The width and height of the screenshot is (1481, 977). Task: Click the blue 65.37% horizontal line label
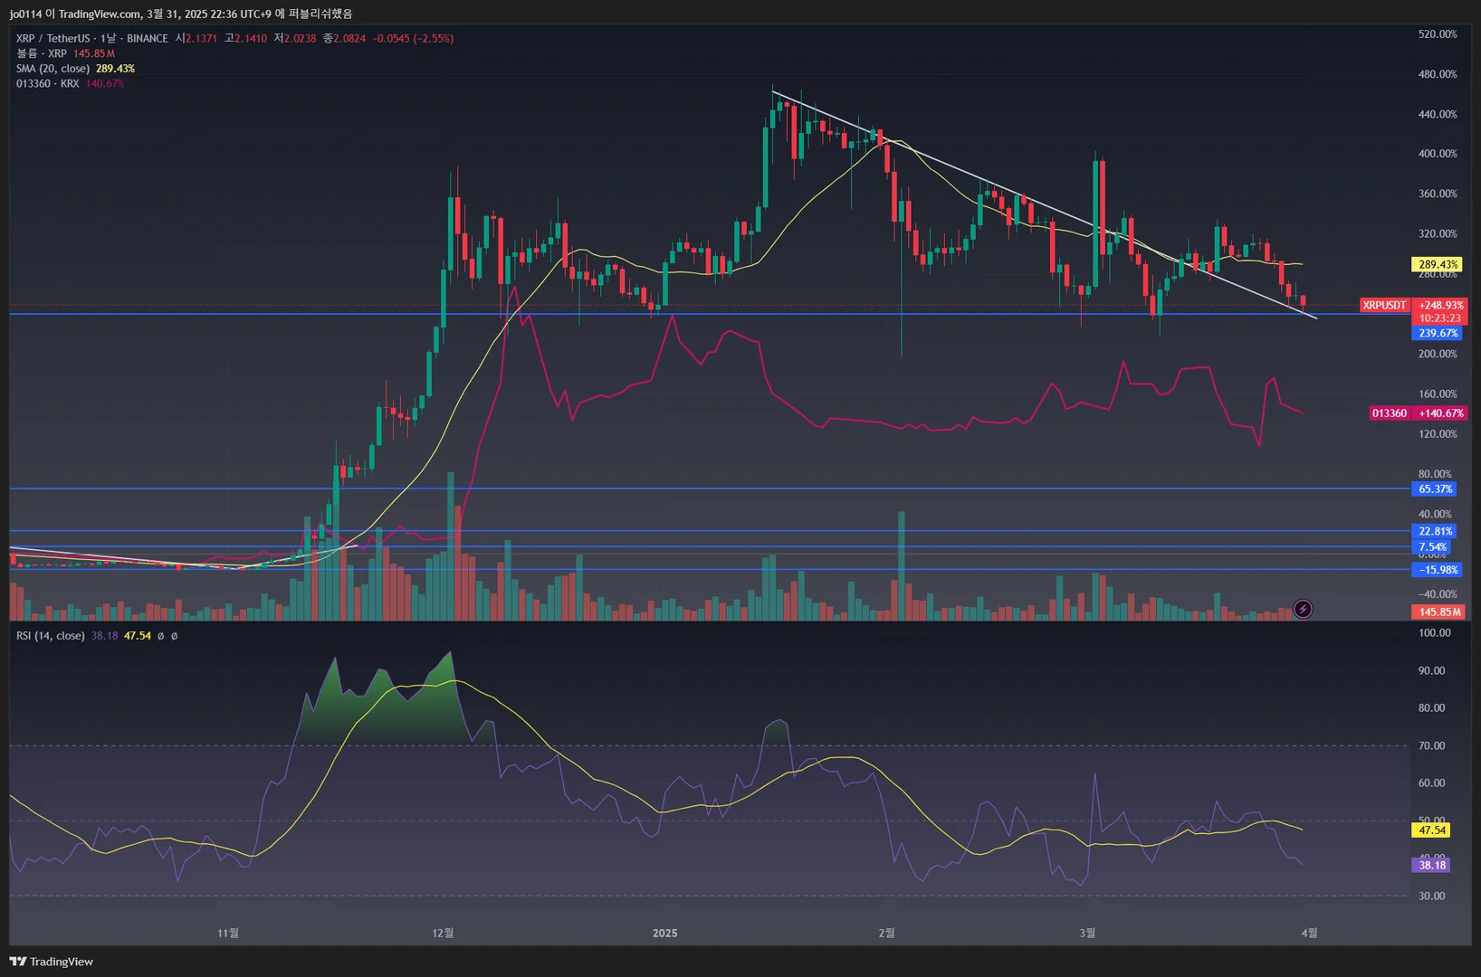tap(1435, 489)
